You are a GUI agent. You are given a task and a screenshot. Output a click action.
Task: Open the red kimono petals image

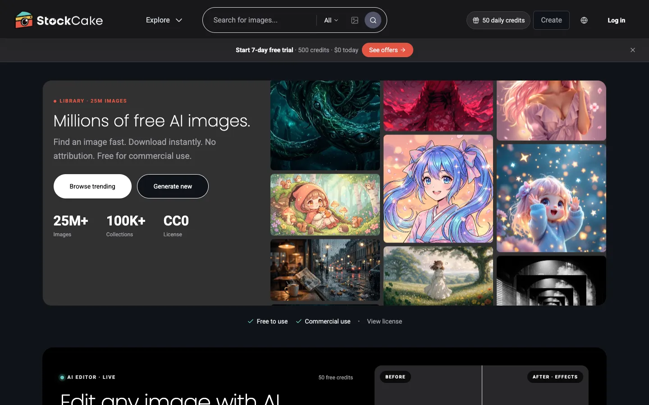click(x=438, y=106)
